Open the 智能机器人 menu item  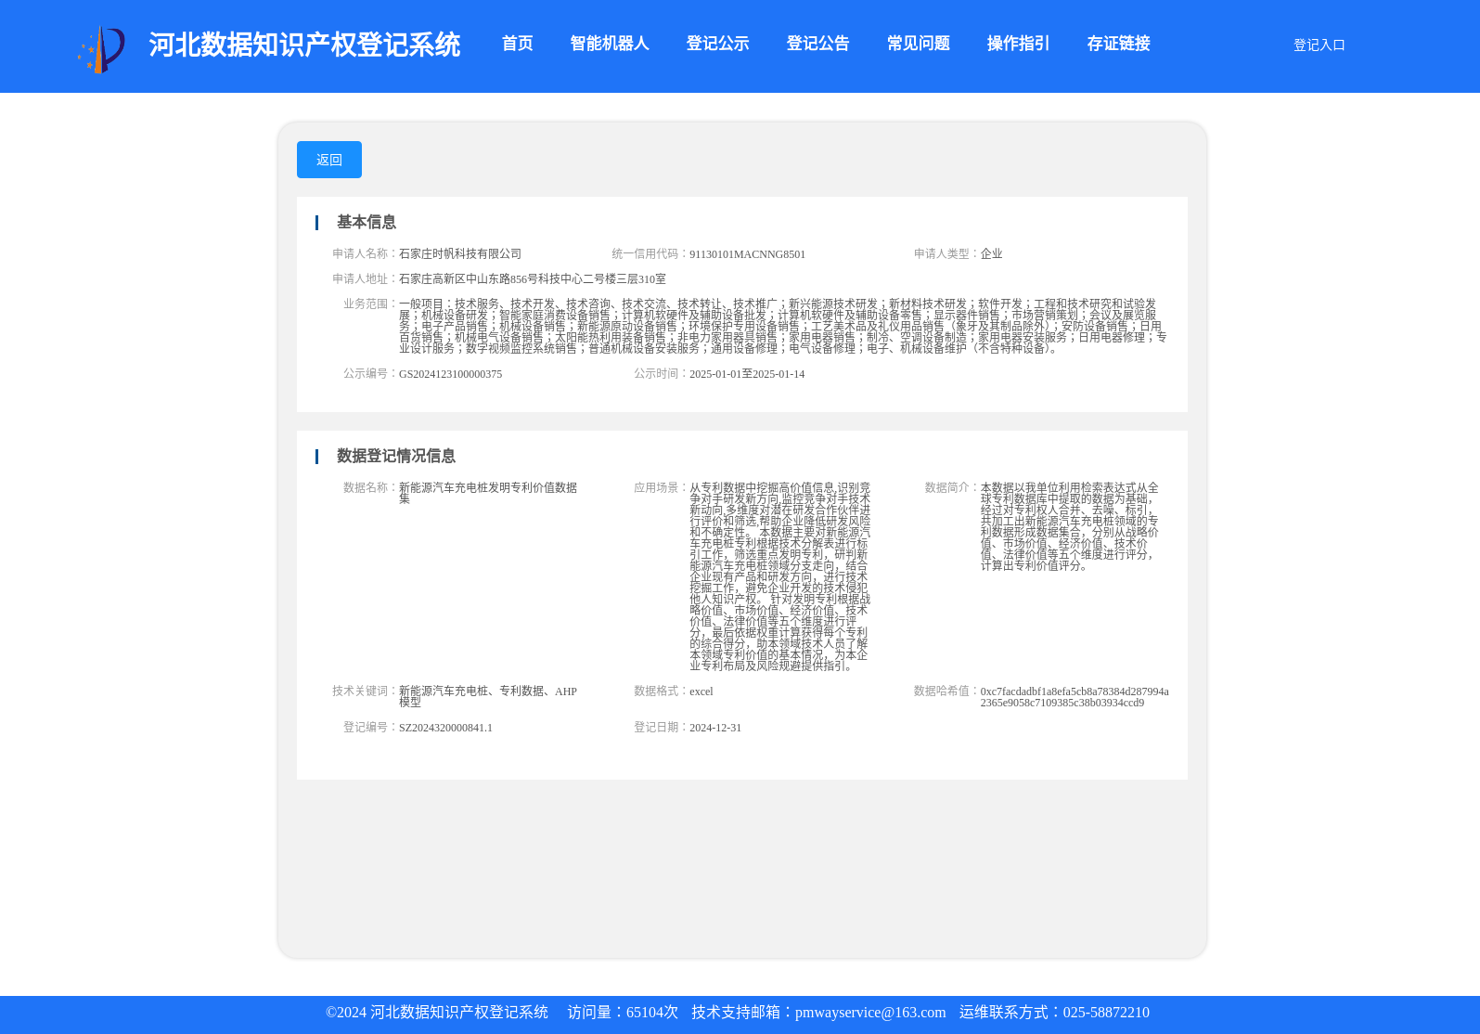609,44
